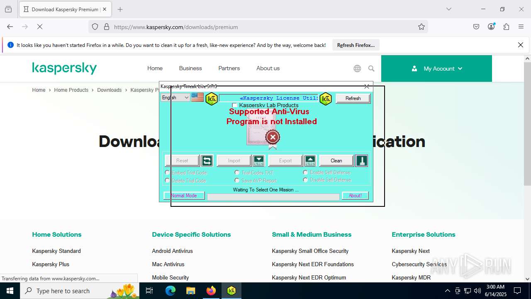
Task: Open Task View on the taskbar
Action: pos(149,291)
